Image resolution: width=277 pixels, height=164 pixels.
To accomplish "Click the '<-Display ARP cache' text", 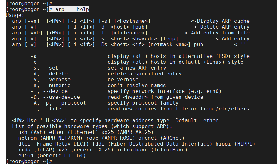I will point(220,21).
